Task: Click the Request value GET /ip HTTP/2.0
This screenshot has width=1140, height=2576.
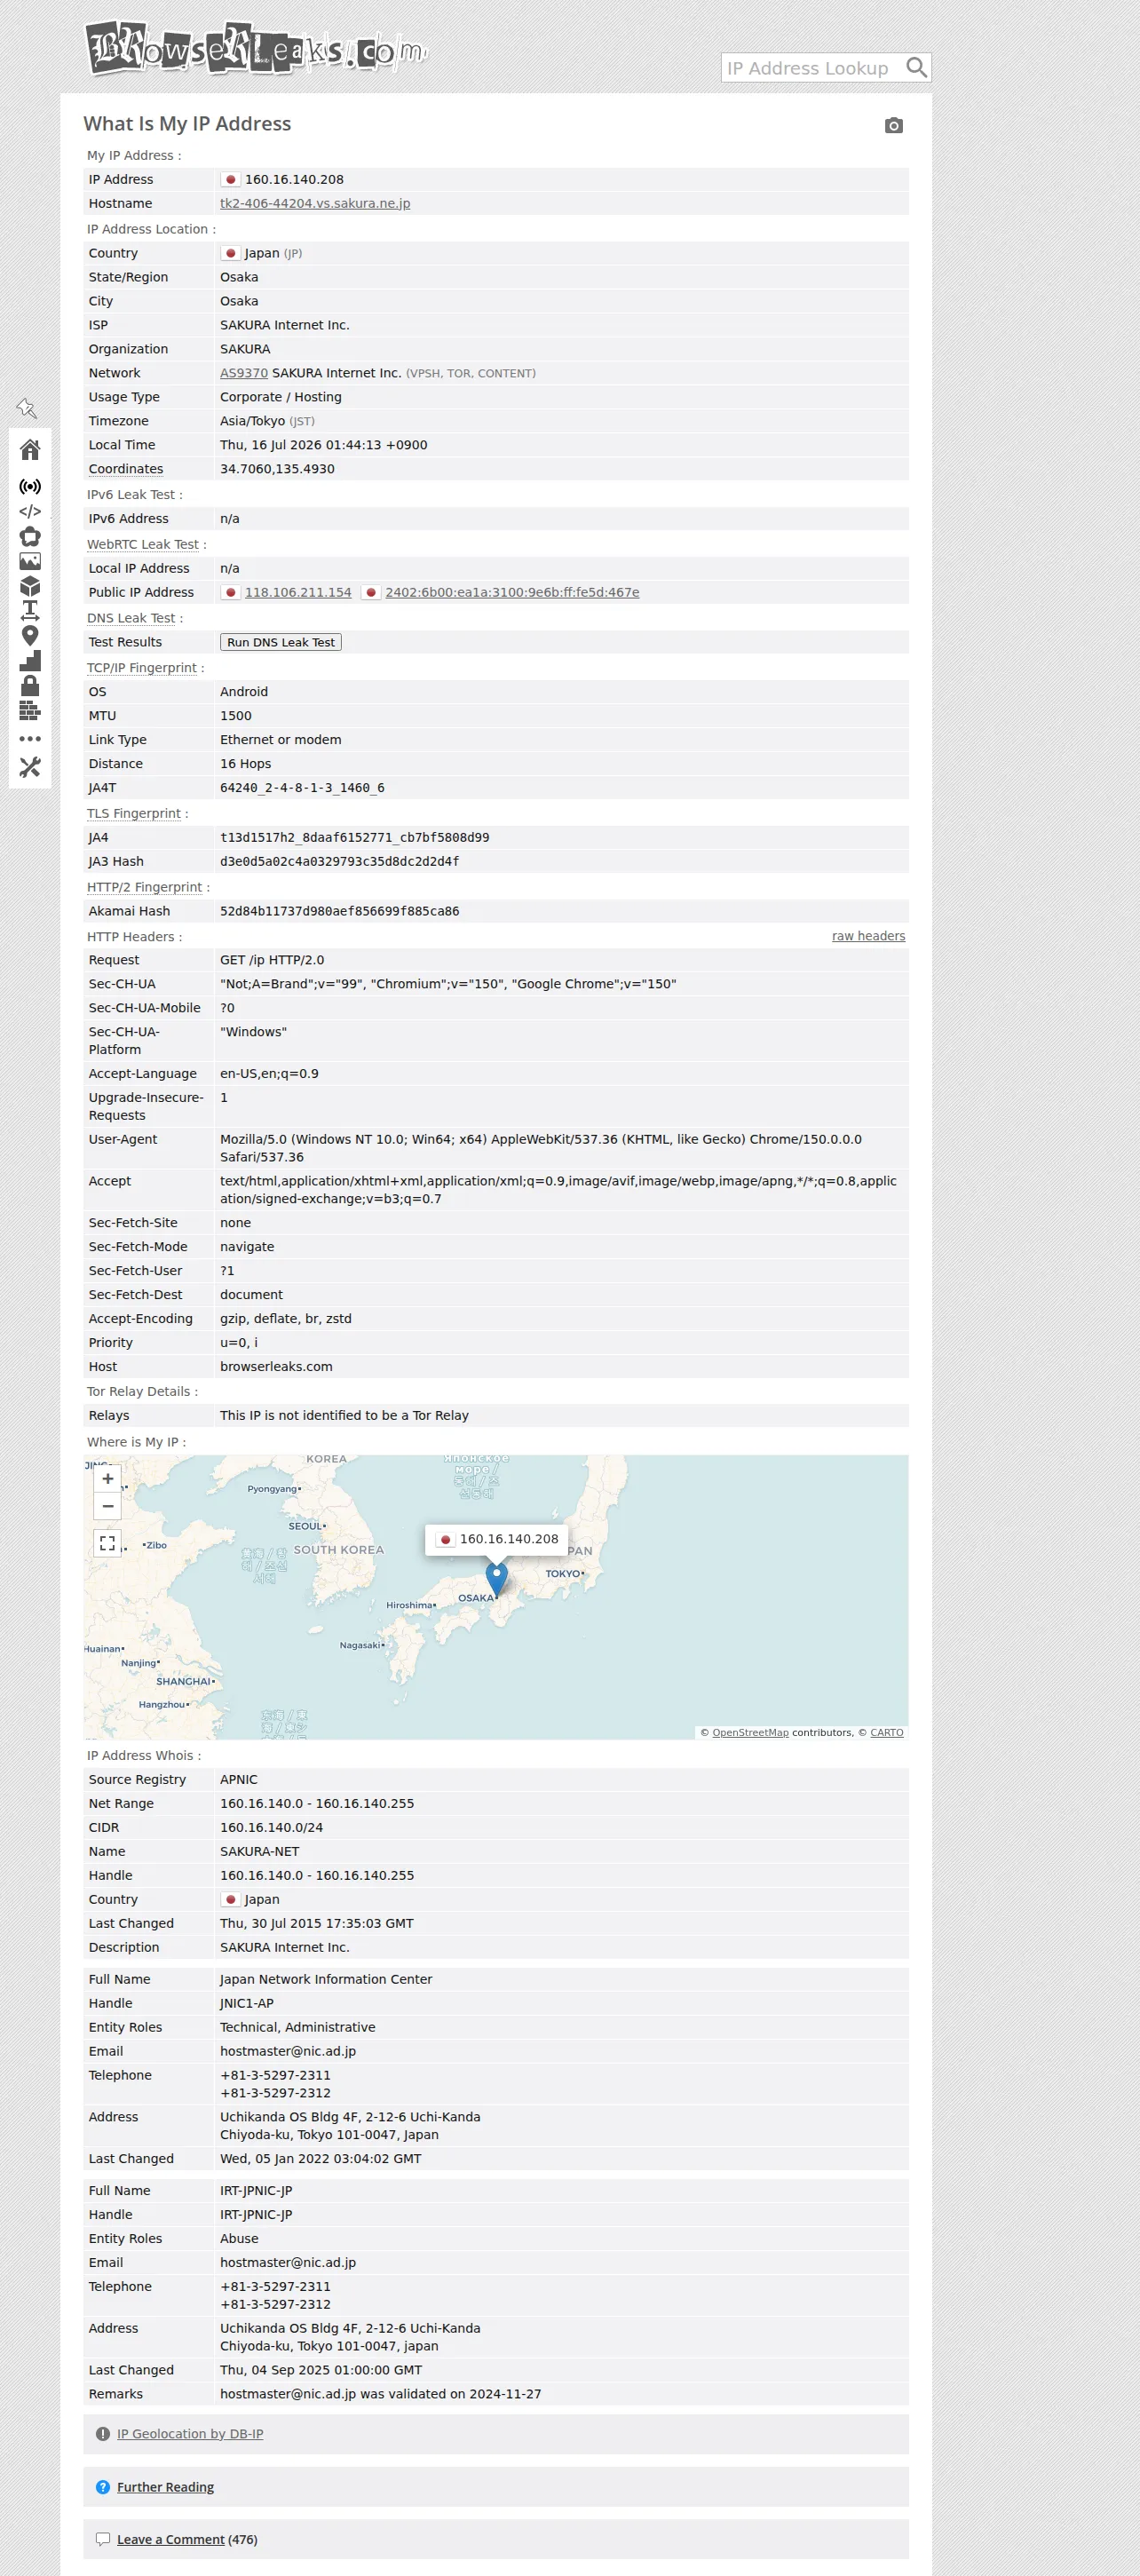Action: pos(272,960)
